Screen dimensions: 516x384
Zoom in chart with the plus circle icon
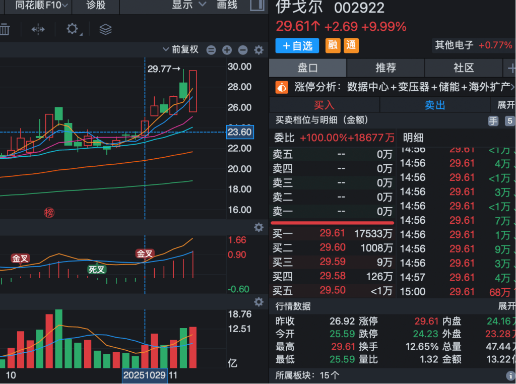[x=227, y=50]
